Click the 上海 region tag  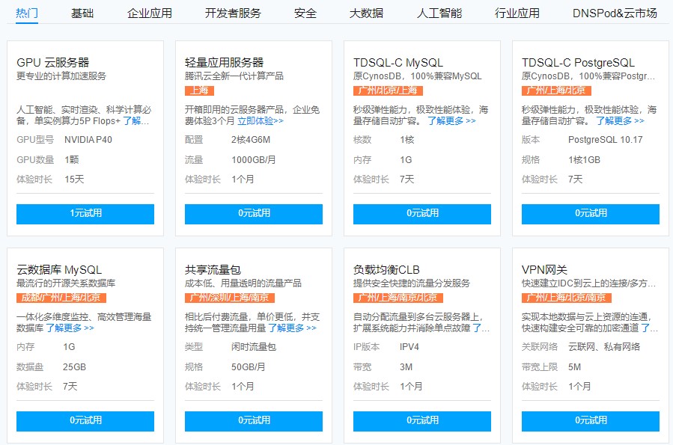[x=199, y=90]
